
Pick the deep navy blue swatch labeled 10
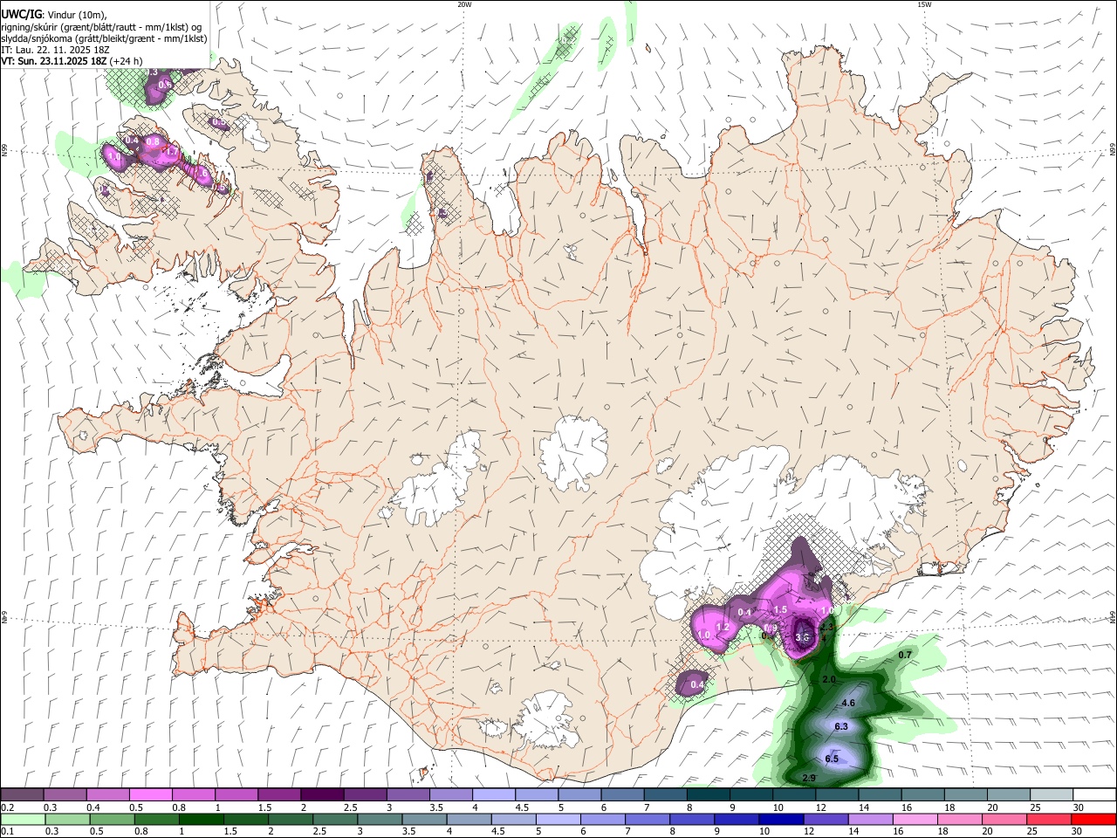tap(780, 820)
